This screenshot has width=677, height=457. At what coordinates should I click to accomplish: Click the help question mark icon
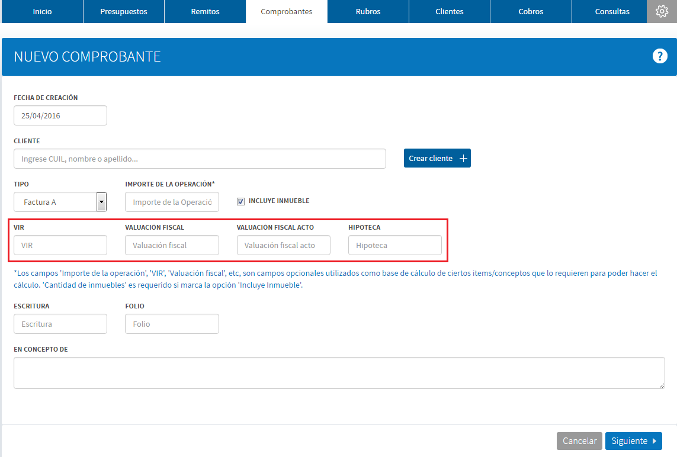click(x=660, y=56)
